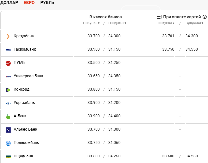Sort bank cash desks by Продажа
Screen dimensions: 208x163
pos(117,23)
